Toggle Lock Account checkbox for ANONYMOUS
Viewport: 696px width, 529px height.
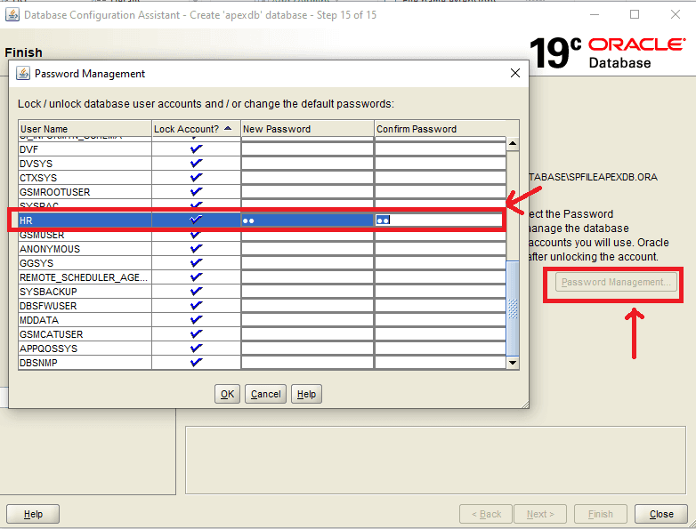coord(196,249)
